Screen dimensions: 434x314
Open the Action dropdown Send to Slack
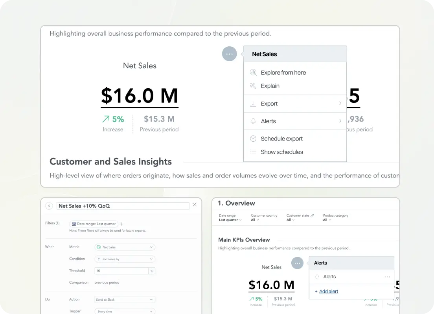(125, 299)
